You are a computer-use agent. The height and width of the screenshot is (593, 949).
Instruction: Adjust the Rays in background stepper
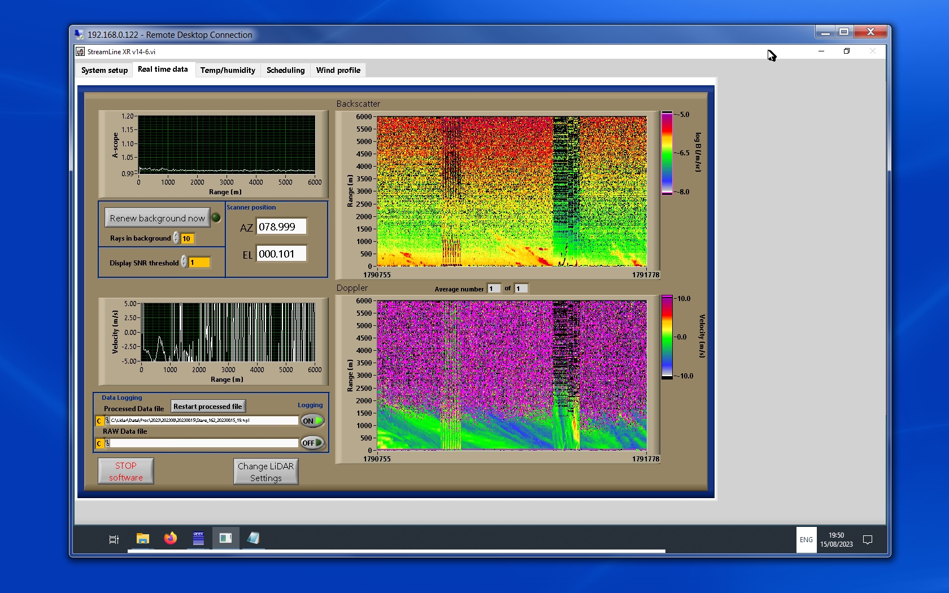(x=176, y=238)
